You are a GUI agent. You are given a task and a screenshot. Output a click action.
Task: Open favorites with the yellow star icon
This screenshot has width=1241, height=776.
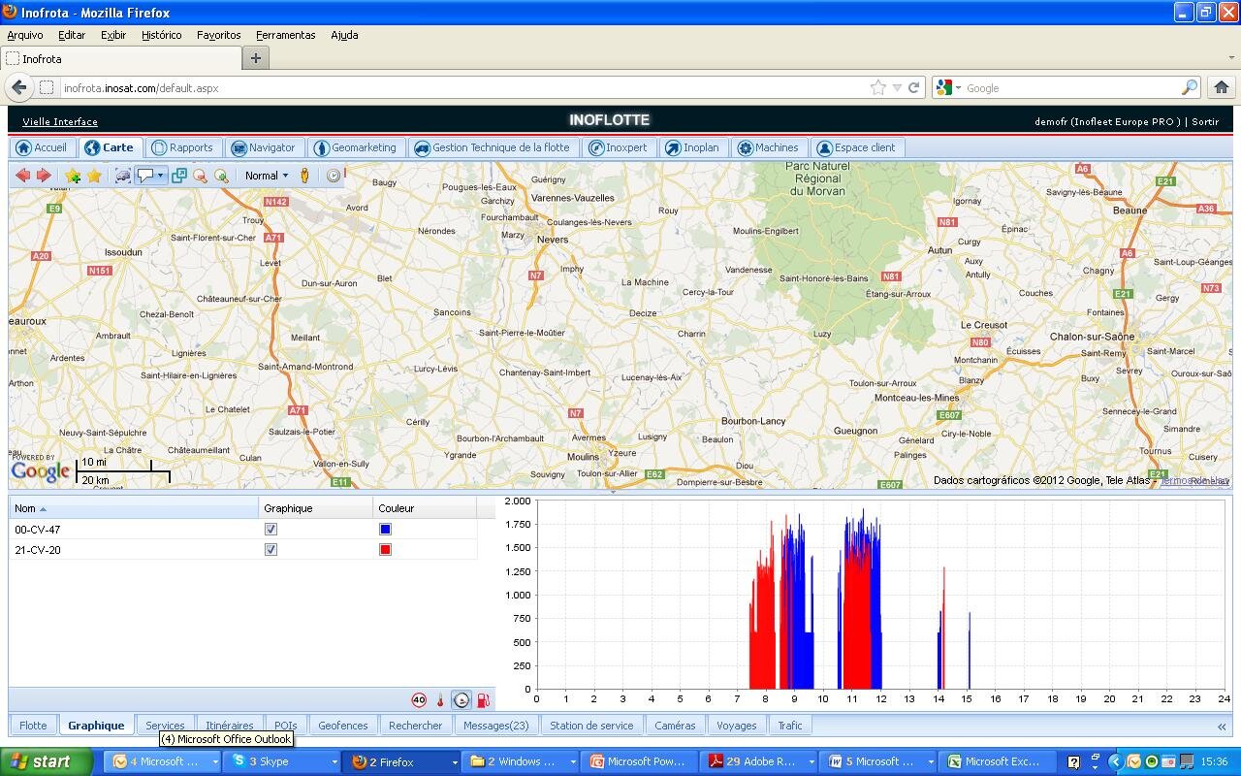[x=94, y=176]
